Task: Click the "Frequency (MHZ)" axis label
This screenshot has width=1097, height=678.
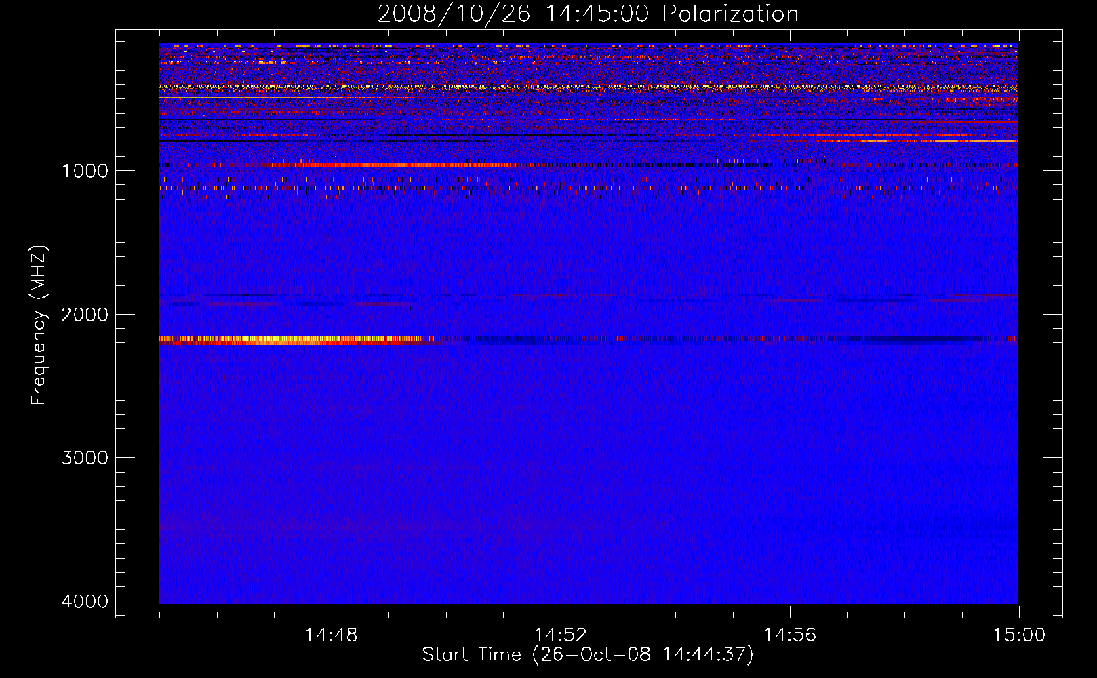Action: click(x=39, y=325)
